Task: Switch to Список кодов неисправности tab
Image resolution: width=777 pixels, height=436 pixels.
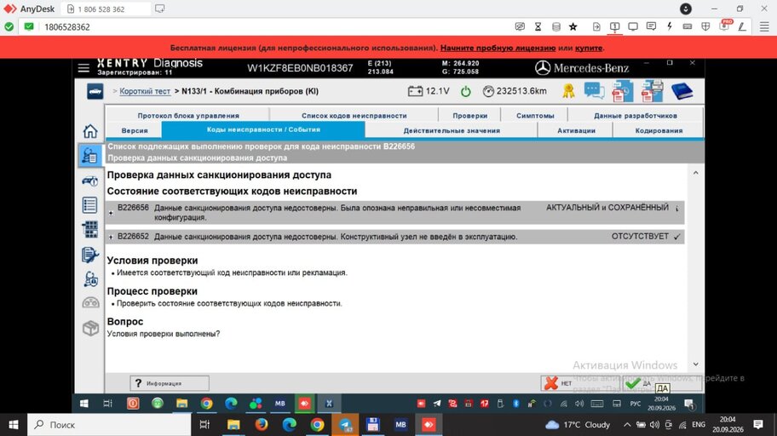Action: coord(354,115)
